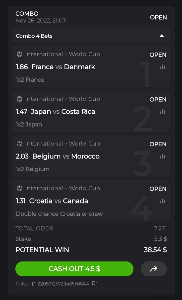182x300 pixels.
Task: Click the POTENTIAL WIN amount 38.54 $
Action: [x=155, y=250]
